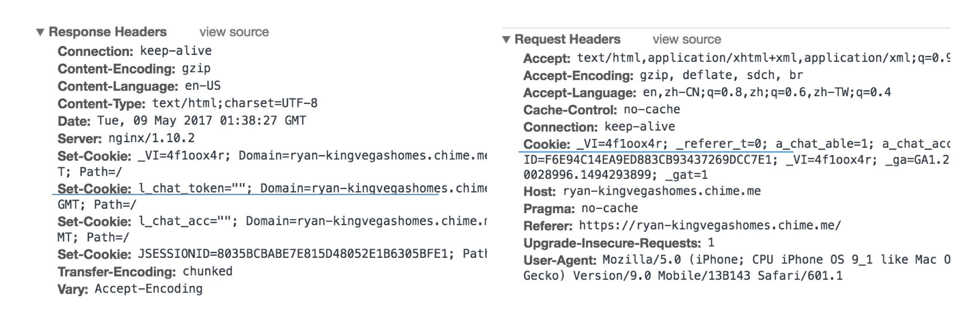Select the Server nginx/1.10.2 header value
Screen dimensions: 967x312
click(x=152, y=138)
